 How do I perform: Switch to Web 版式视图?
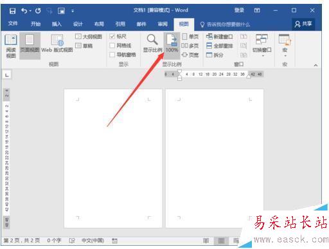pos(57,44)
